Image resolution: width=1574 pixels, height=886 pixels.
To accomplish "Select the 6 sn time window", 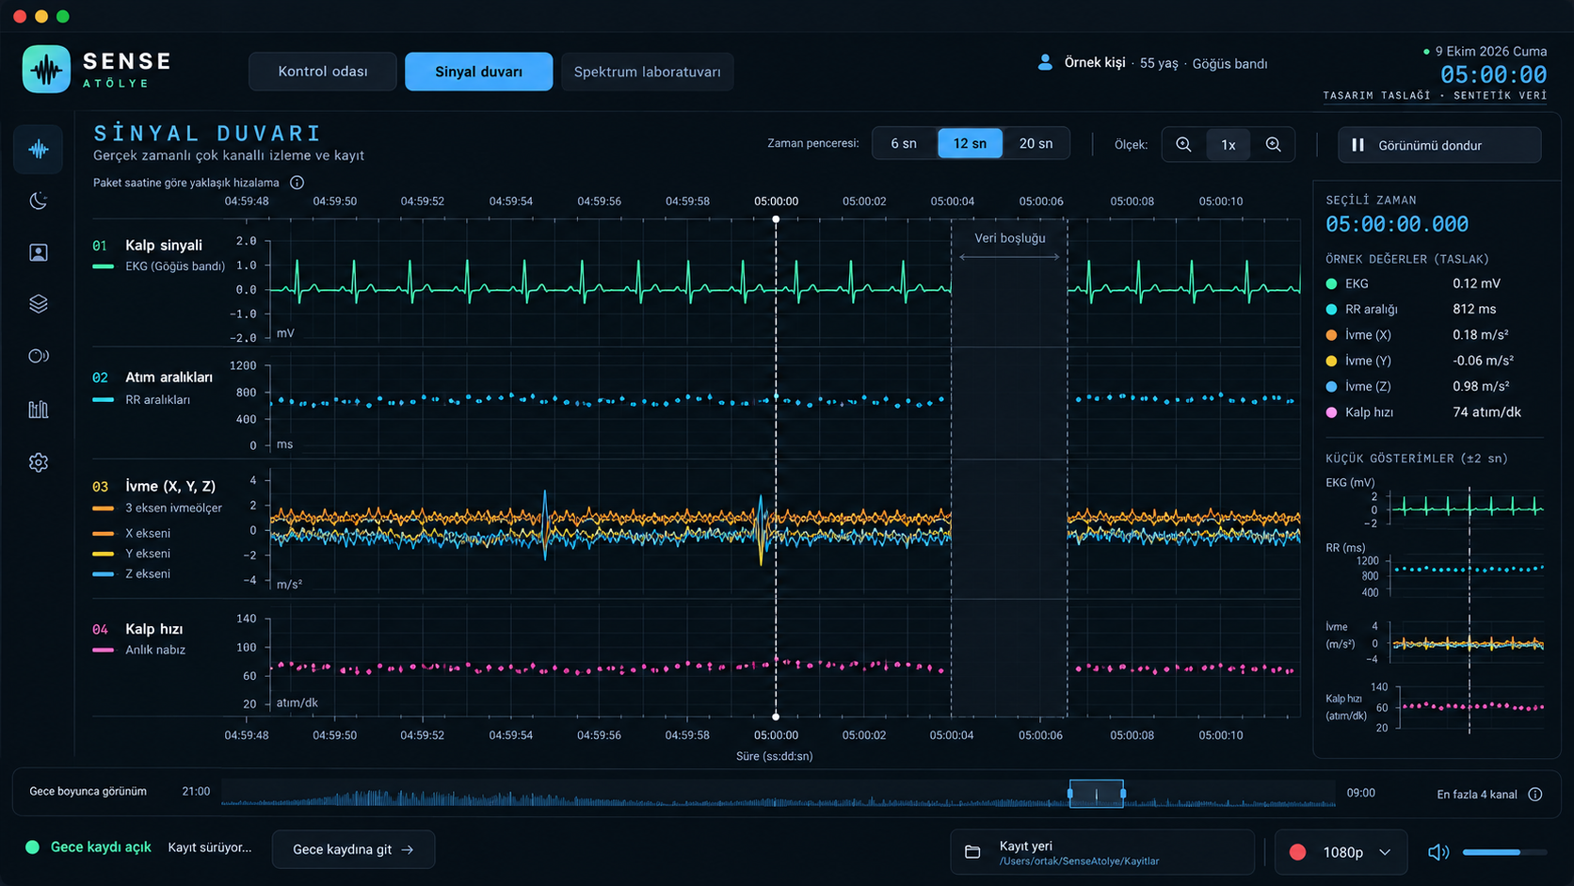I will pyautogui.click(x=904, y=143).
